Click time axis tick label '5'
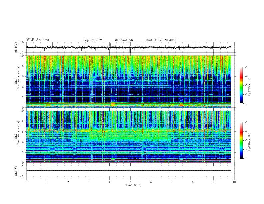Viewport: 264px width, 204px height. pyautogui.click(x=130, y=182)
